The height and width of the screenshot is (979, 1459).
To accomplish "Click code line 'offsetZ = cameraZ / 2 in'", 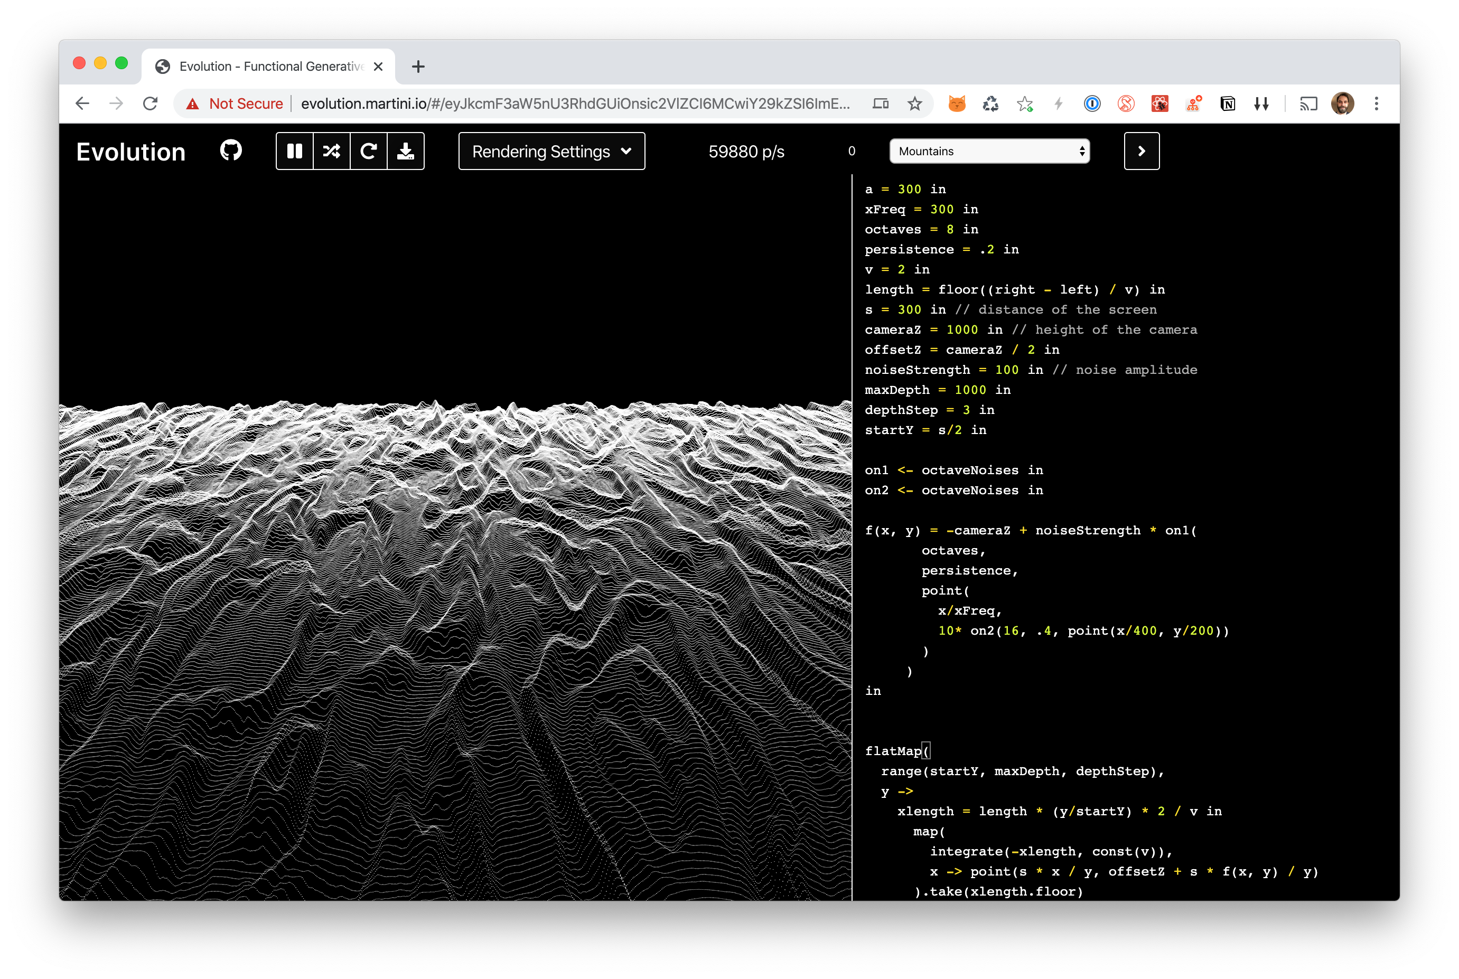I will 962,350.
